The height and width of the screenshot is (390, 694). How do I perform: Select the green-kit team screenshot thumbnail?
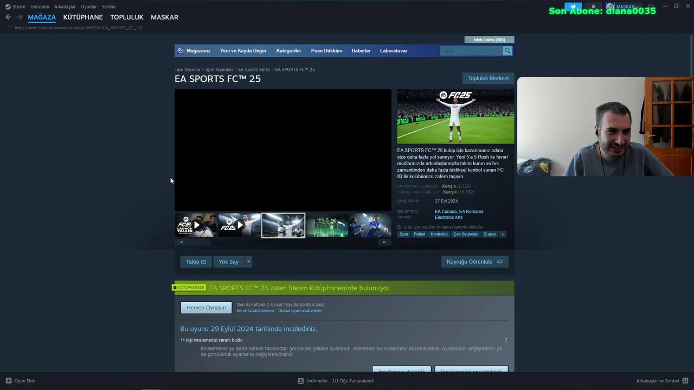tap(327, 225)
